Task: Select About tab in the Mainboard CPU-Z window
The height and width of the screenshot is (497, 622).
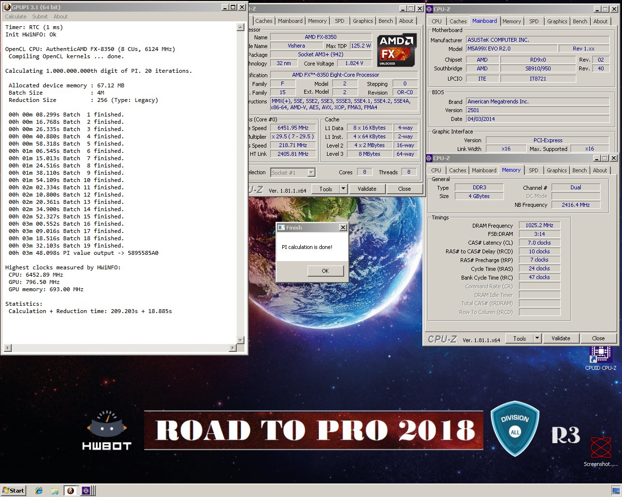Action: click(x=601, y=21)
